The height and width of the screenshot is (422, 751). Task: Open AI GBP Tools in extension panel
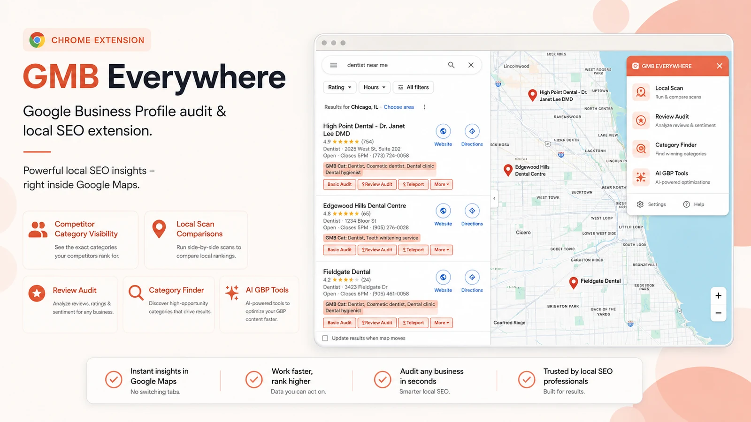coord(678,177)
